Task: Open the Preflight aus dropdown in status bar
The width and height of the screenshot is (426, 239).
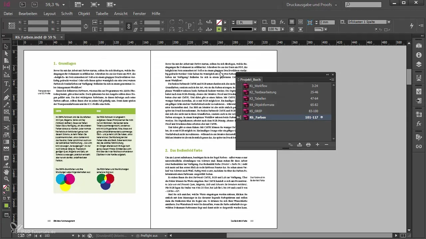Action: click(165, 235)
